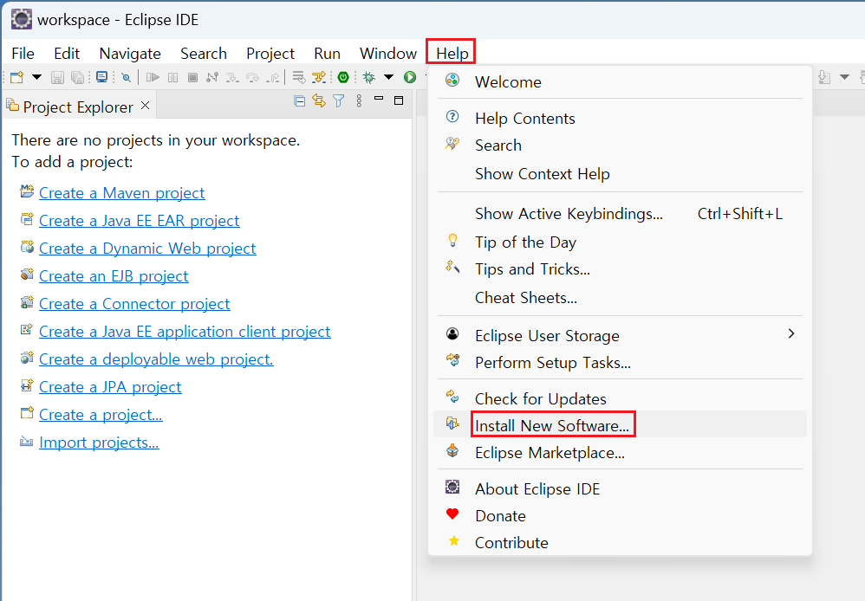This screenshot has width=865, height=601.
Task: Click the Skip All Breakpoints icon
Action: click(x=127, y=77)
